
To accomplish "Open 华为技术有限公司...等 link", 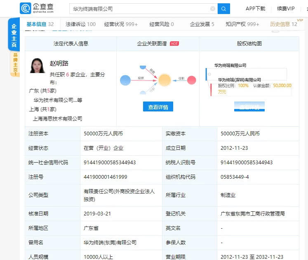I will pos(58,100).
